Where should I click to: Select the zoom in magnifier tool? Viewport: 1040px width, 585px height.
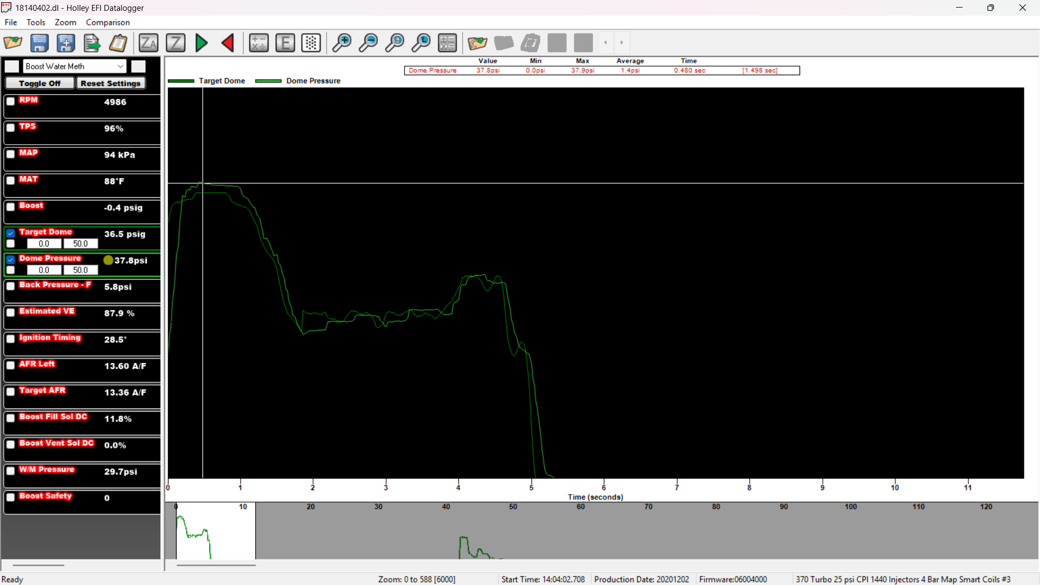coord(342,43)
